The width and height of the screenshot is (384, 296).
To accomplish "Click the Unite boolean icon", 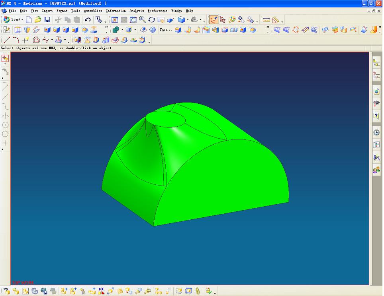I will [116, 30].
